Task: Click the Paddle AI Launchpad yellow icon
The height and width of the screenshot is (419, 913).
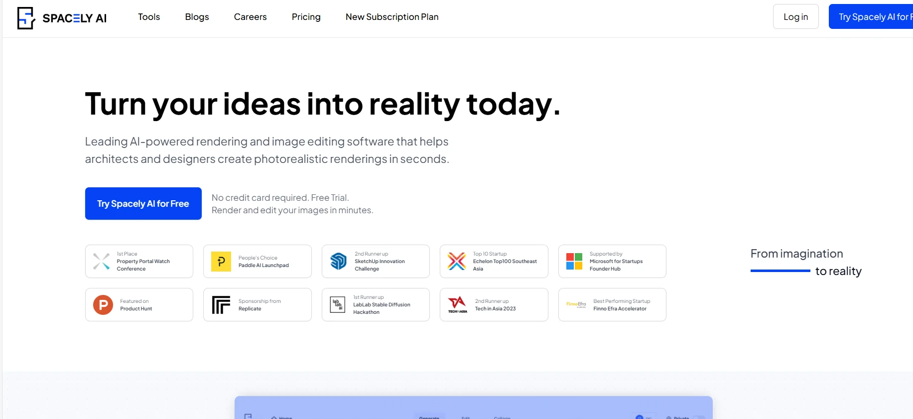Action: pyautogui.click(x=221, y=262)
